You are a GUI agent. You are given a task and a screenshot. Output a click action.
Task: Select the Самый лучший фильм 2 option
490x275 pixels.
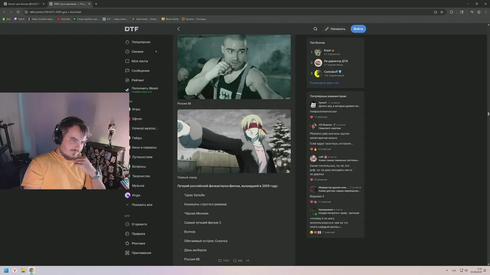coord(200,223)
